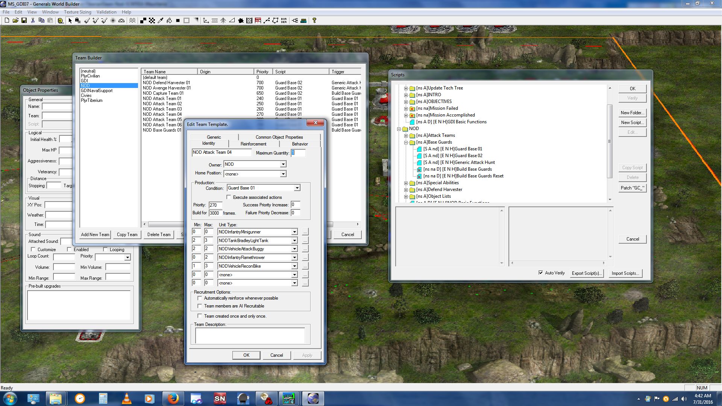Enable Execute associated actions checkbox

229,197
